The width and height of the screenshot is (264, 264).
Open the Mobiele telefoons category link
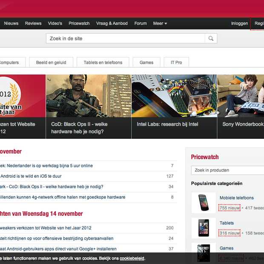[x=237, y=198]
